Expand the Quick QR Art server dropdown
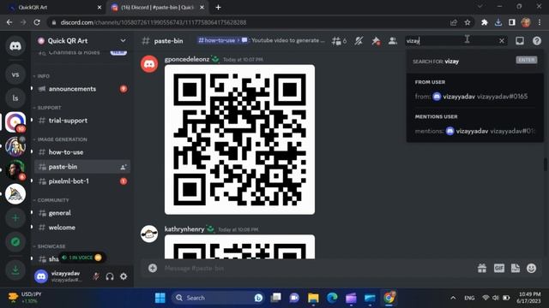The image size is (549, 308). click(x=123, y=40)
